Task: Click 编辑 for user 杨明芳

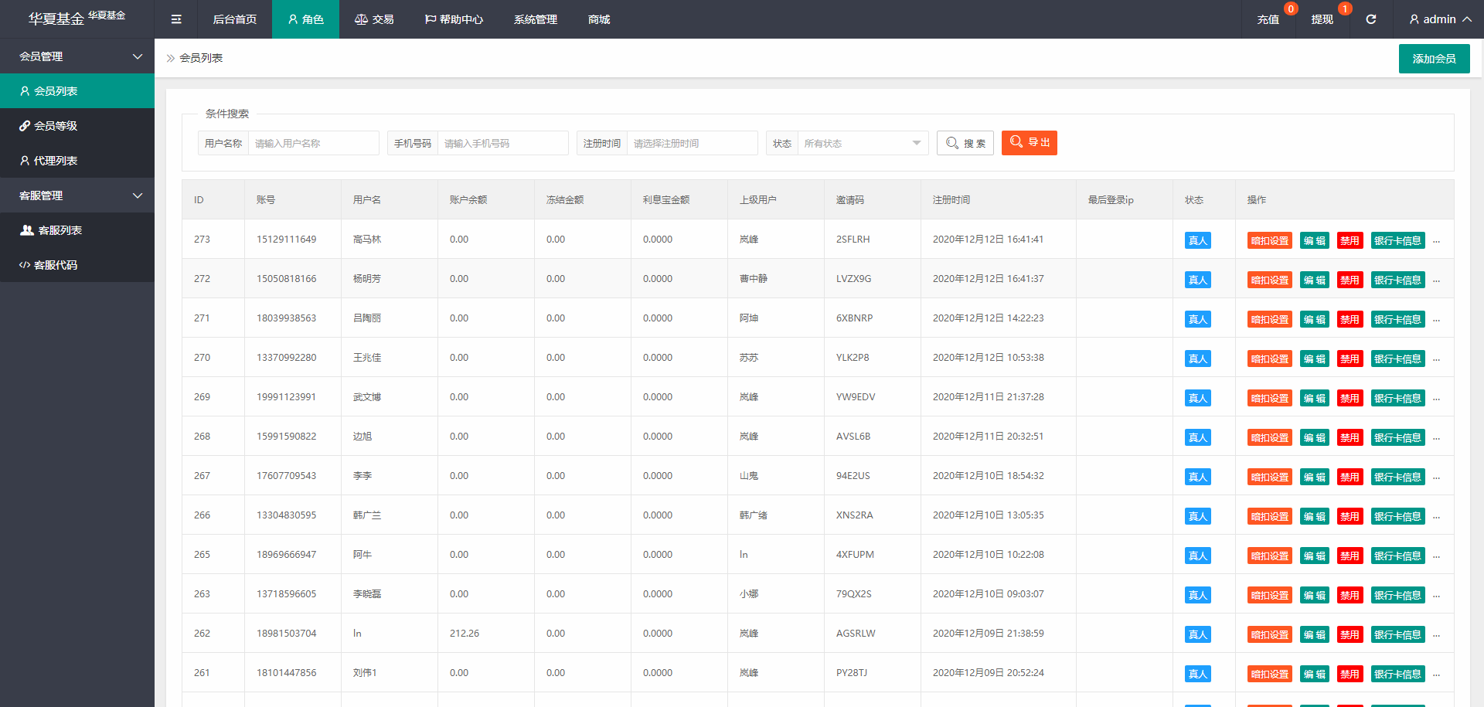Action: (1314, 280)
